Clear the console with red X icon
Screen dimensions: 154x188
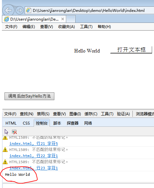[x=14, y=132]
